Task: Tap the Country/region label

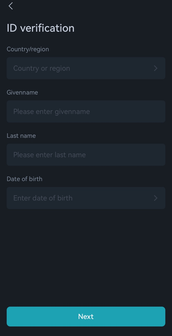Action: click(x=28, y=49)
